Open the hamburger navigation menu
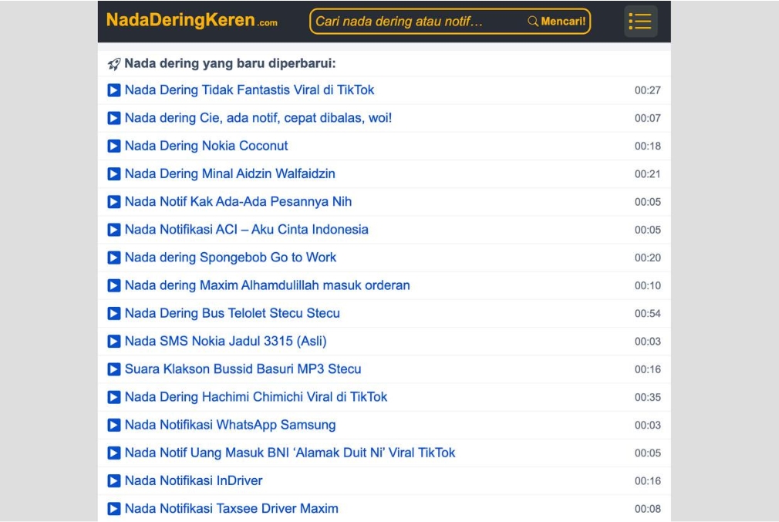The height and width of the screenshot is (522, 779). click(640, 22)
